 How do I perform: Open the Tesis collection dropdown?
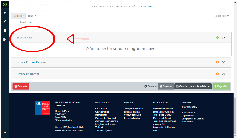pyautogui.click(x=32, y=16)
